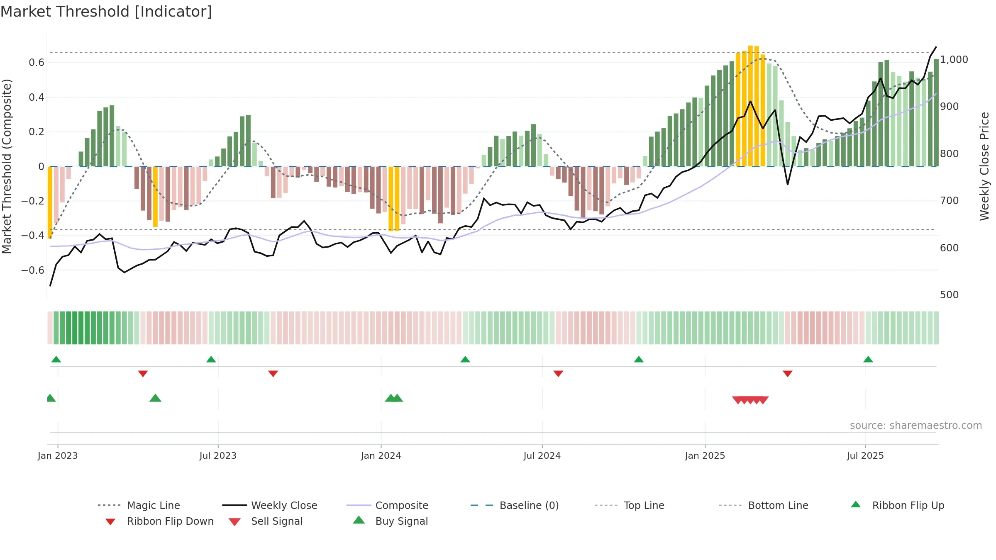Click the first ribbon flip up marker near Jan 2023
996x560 pixels.
(56, 359)
